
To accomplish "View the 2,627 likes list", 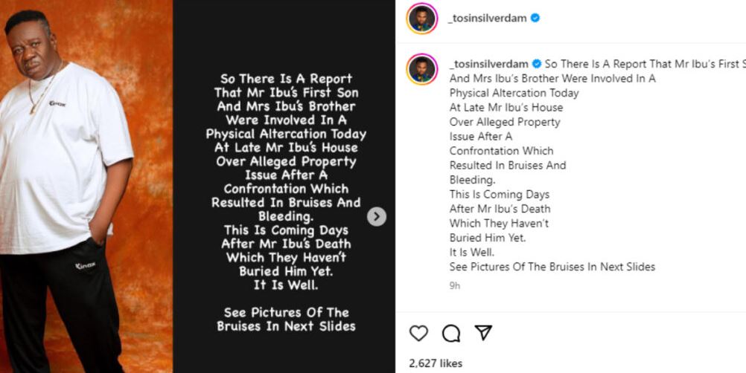I will tap(436, 363).
